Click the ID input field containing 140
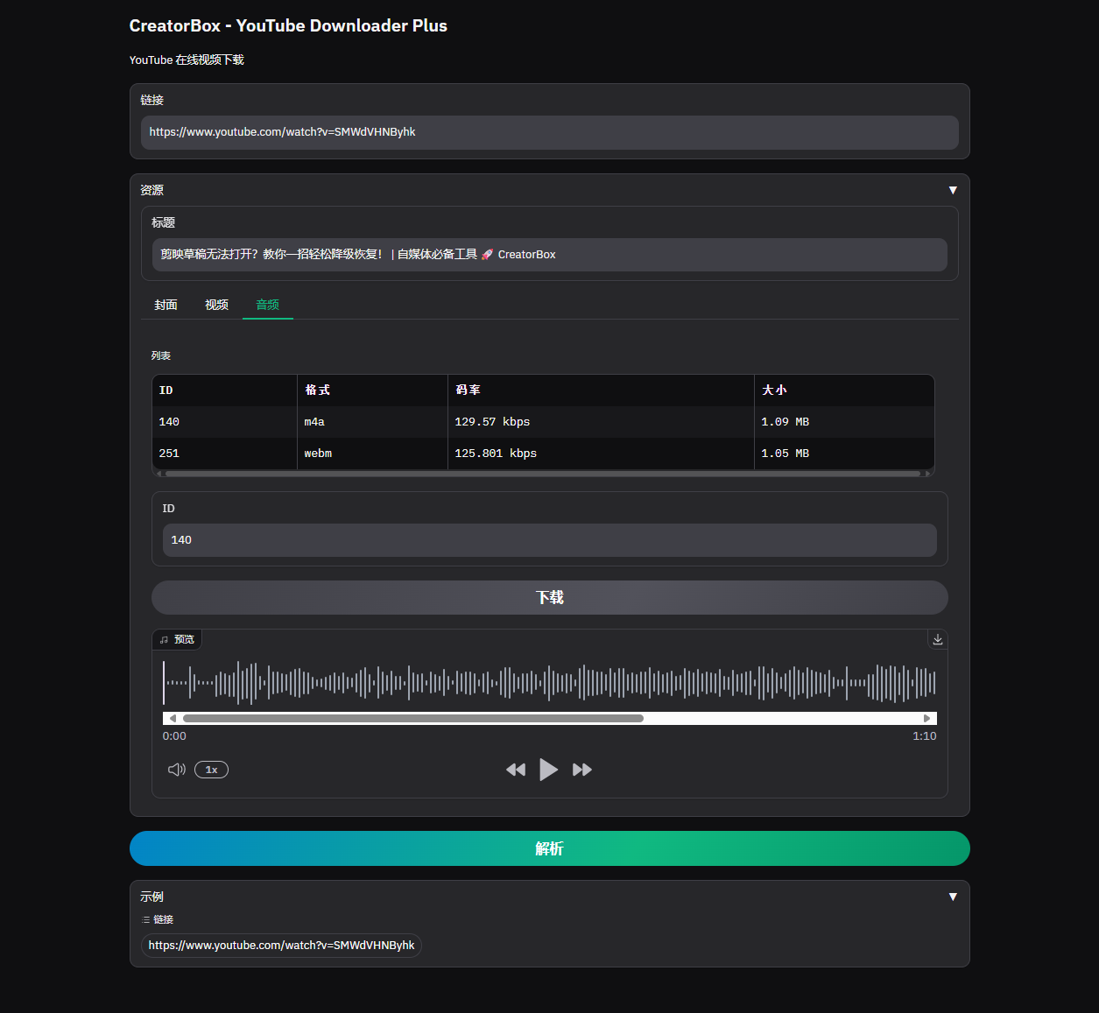This screenshot has height=1013, width=1099. [550, 540]
